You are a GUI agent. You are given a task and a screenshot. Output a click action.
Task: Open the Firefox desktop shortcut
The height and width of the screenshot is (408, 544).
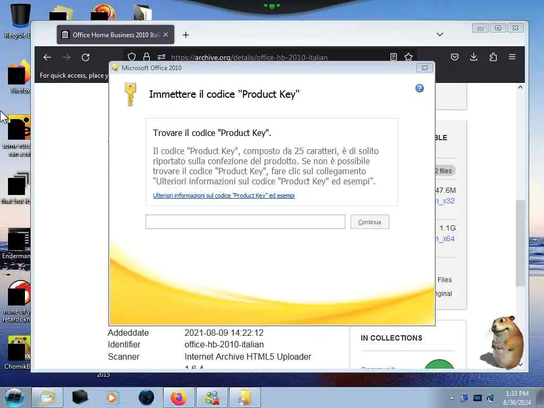click(18, 77)
